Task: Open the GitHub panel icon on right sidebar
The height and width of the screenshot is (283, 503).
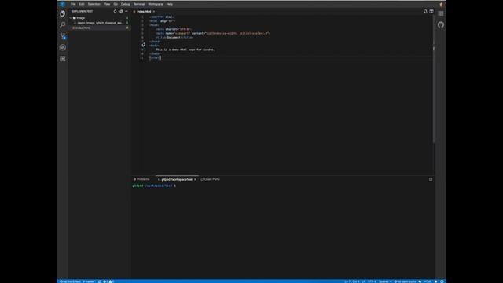Action: pyautogui.click(x=441, y=24)
